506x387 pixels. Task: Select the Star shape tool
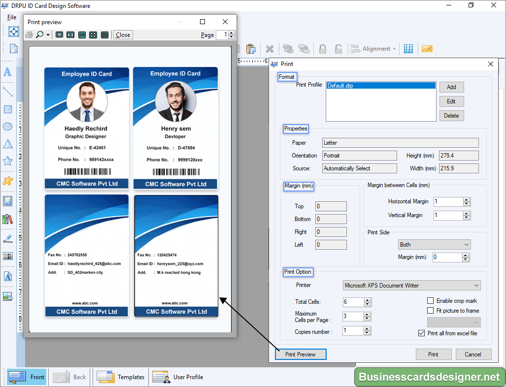[8, 161]
